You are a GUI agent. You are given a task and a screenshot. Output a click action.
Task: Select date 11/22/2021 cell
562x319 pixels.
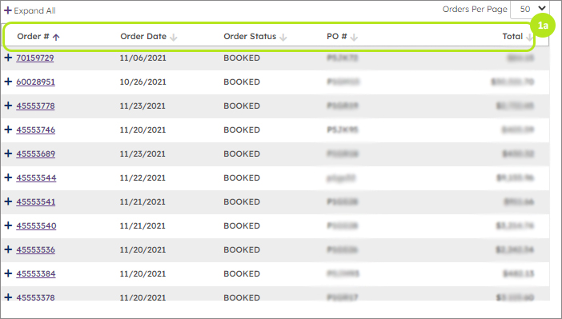[x=143, y=178]
